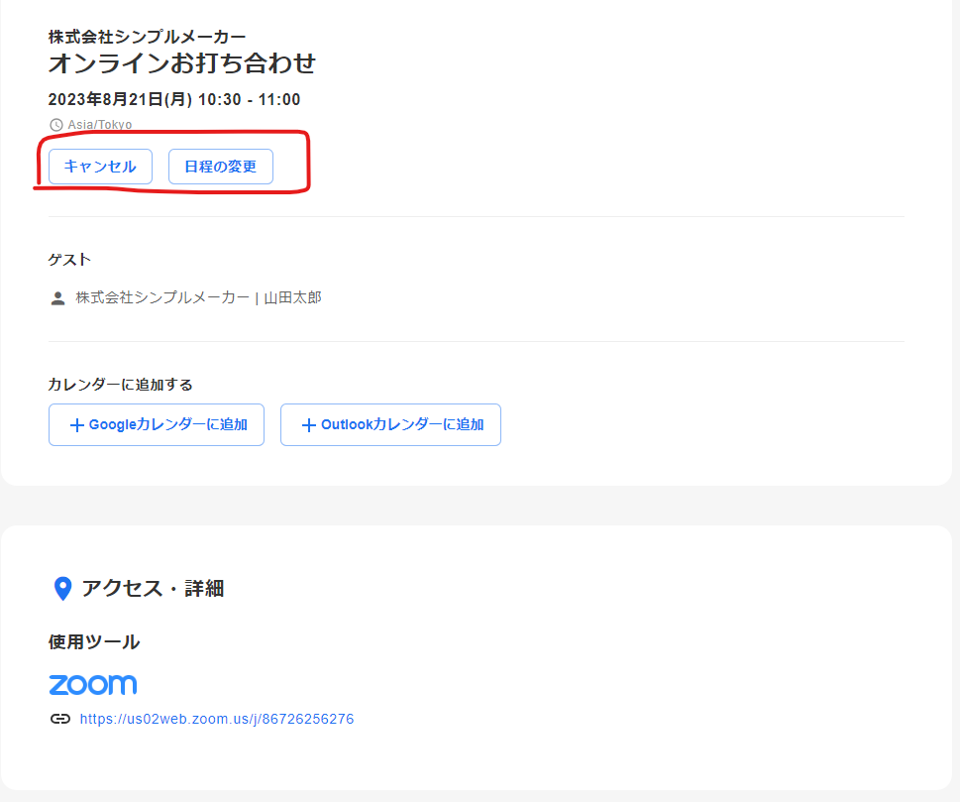Click the 日程の変更 button
The image size is (960, 802).
[x=220, y=167]
